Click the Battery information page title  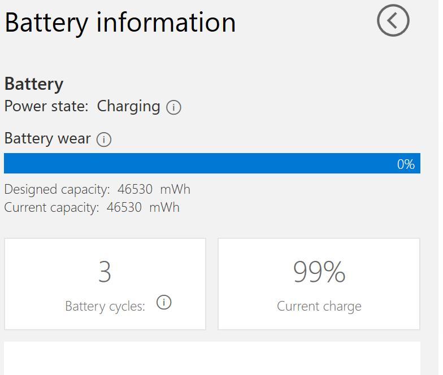tap(120, 23)
